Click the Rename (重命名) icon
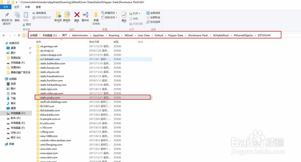Viewport: 301px width, 162px height. pyautogui.click(x=85, y=15)
